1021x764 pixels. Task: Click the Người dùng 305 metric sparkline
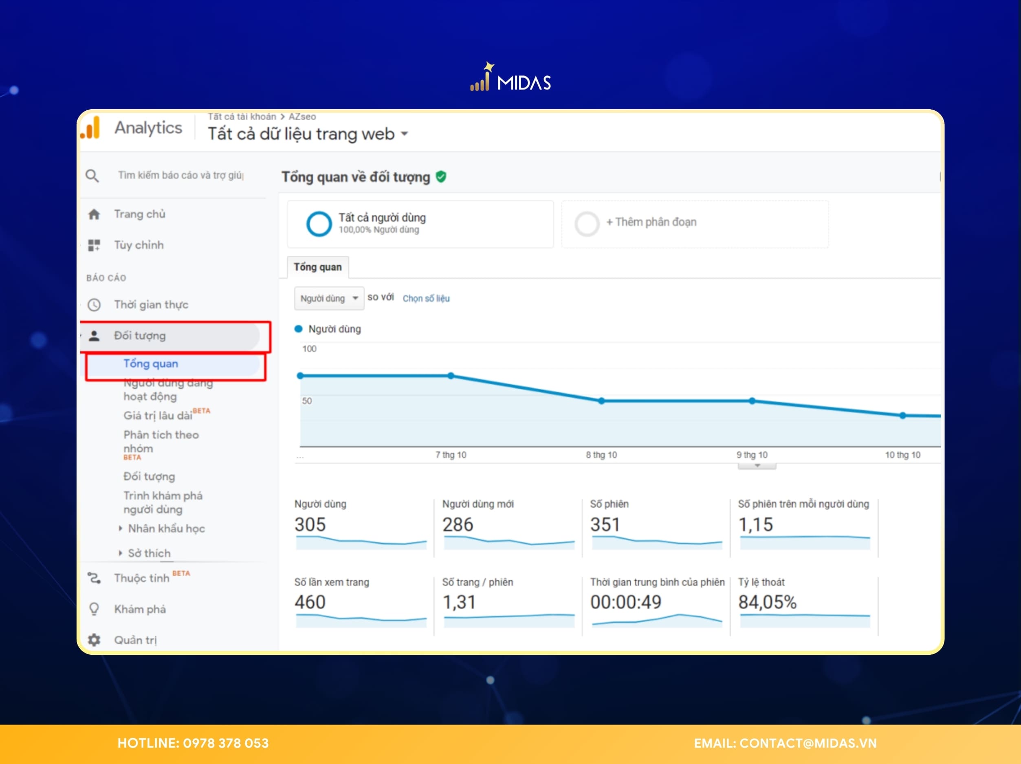(x=361, y=542)
